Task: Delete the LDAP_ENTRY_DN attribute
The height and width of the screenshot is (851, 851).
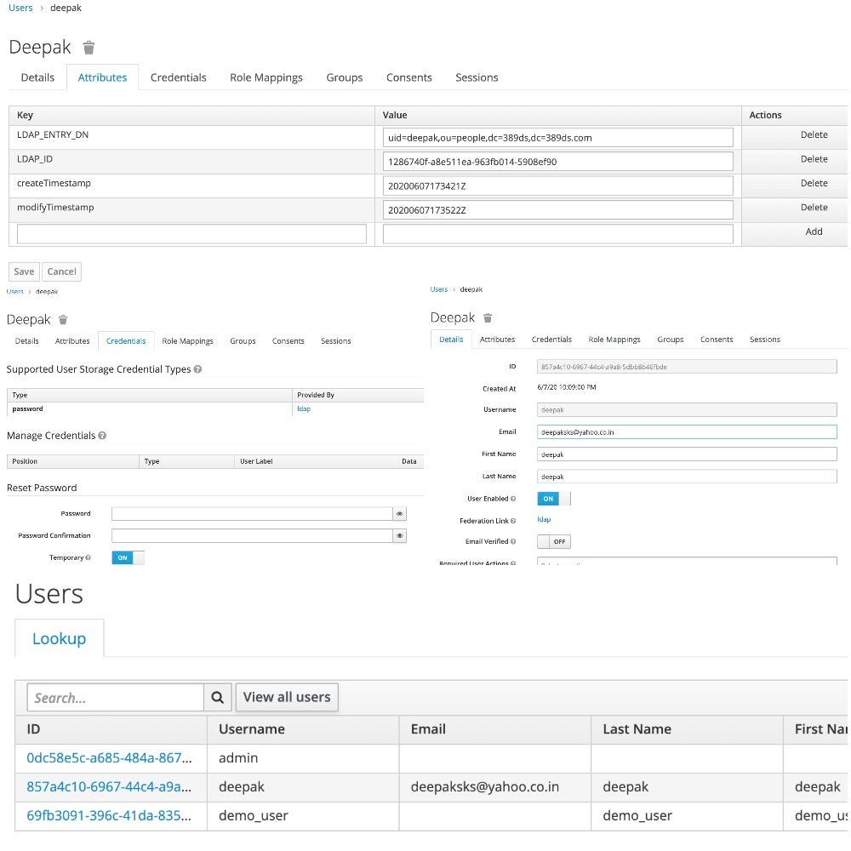Action: coord(814,135)
